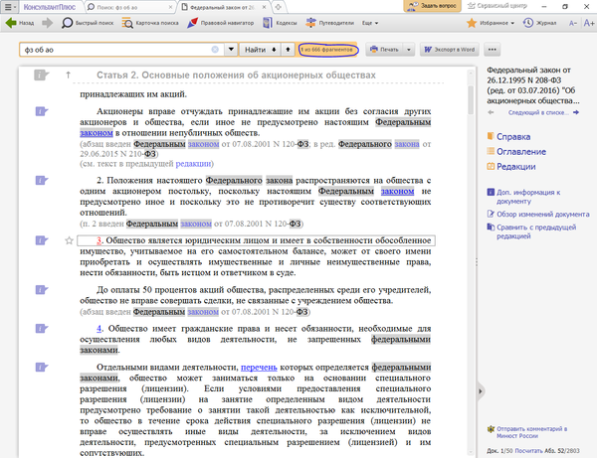Click the 1 из 666 фрагментов counter
Screen dimensions: 597x458
tap(327, 50)
